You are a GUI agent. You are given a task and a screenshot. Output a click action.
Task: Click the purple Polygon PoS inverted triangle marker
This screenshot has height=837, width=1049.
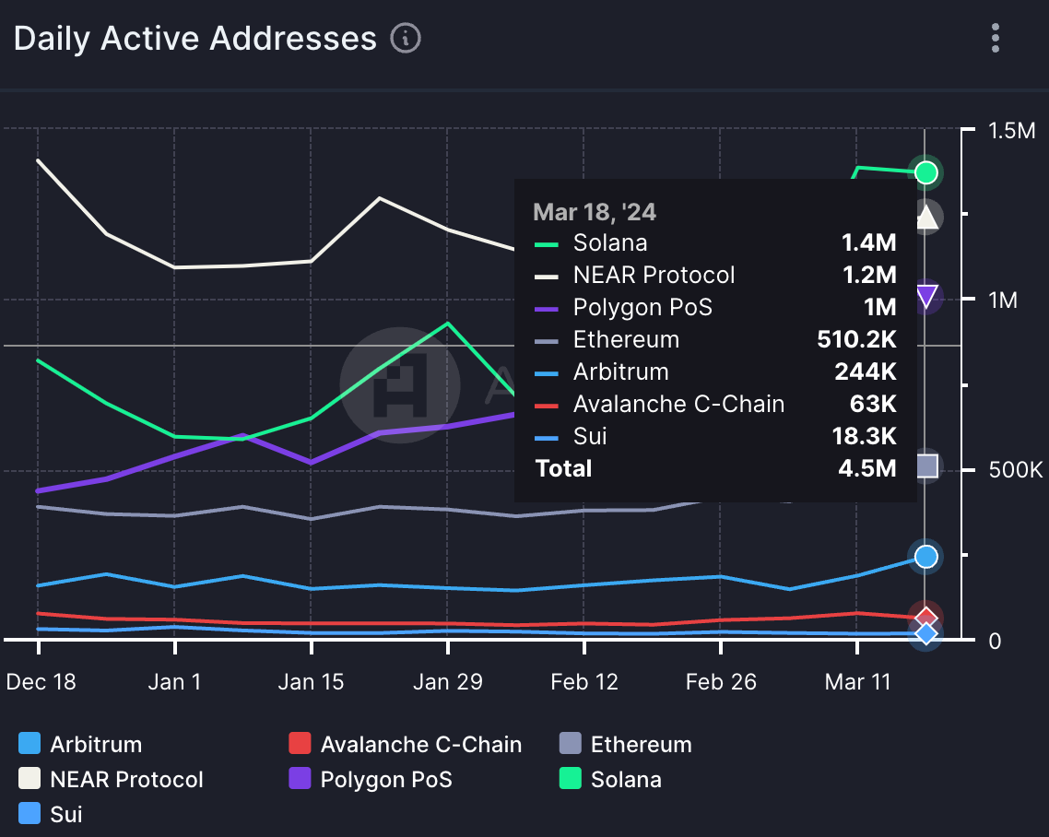[926, 297]
